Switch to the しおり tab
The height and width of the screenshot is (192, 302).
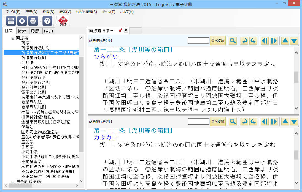[48, 31]
